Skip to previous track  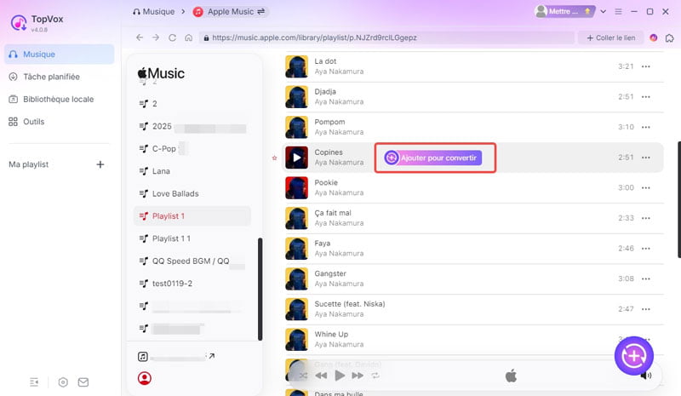coord(321,376)
